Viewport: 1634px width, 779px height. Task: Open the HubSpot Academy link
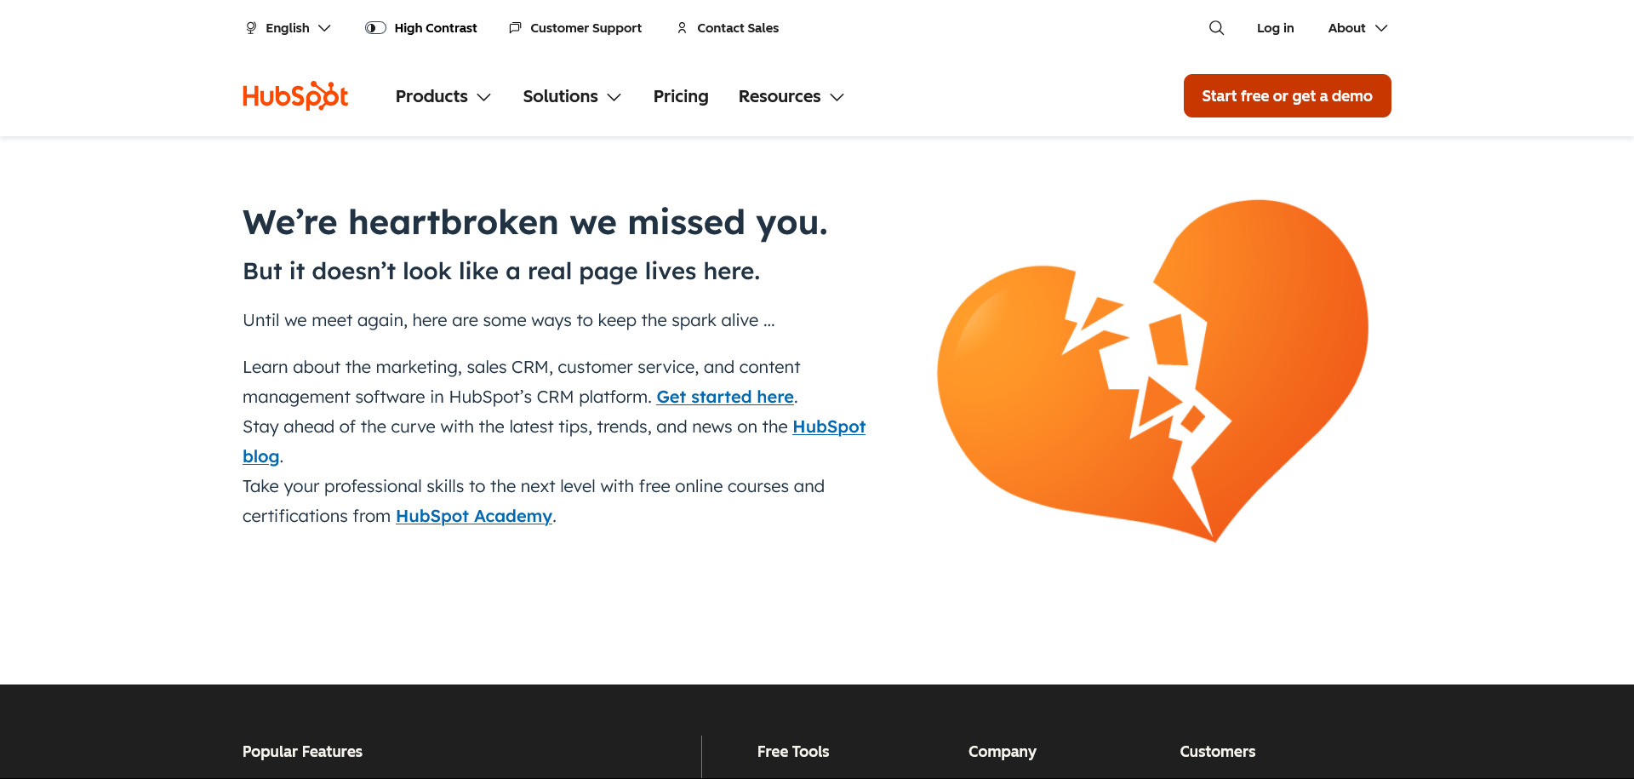pyautogui.click(x=473, y=516)
